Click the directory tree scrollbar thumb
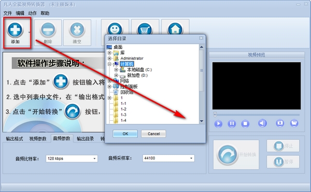 coord(202,71)
